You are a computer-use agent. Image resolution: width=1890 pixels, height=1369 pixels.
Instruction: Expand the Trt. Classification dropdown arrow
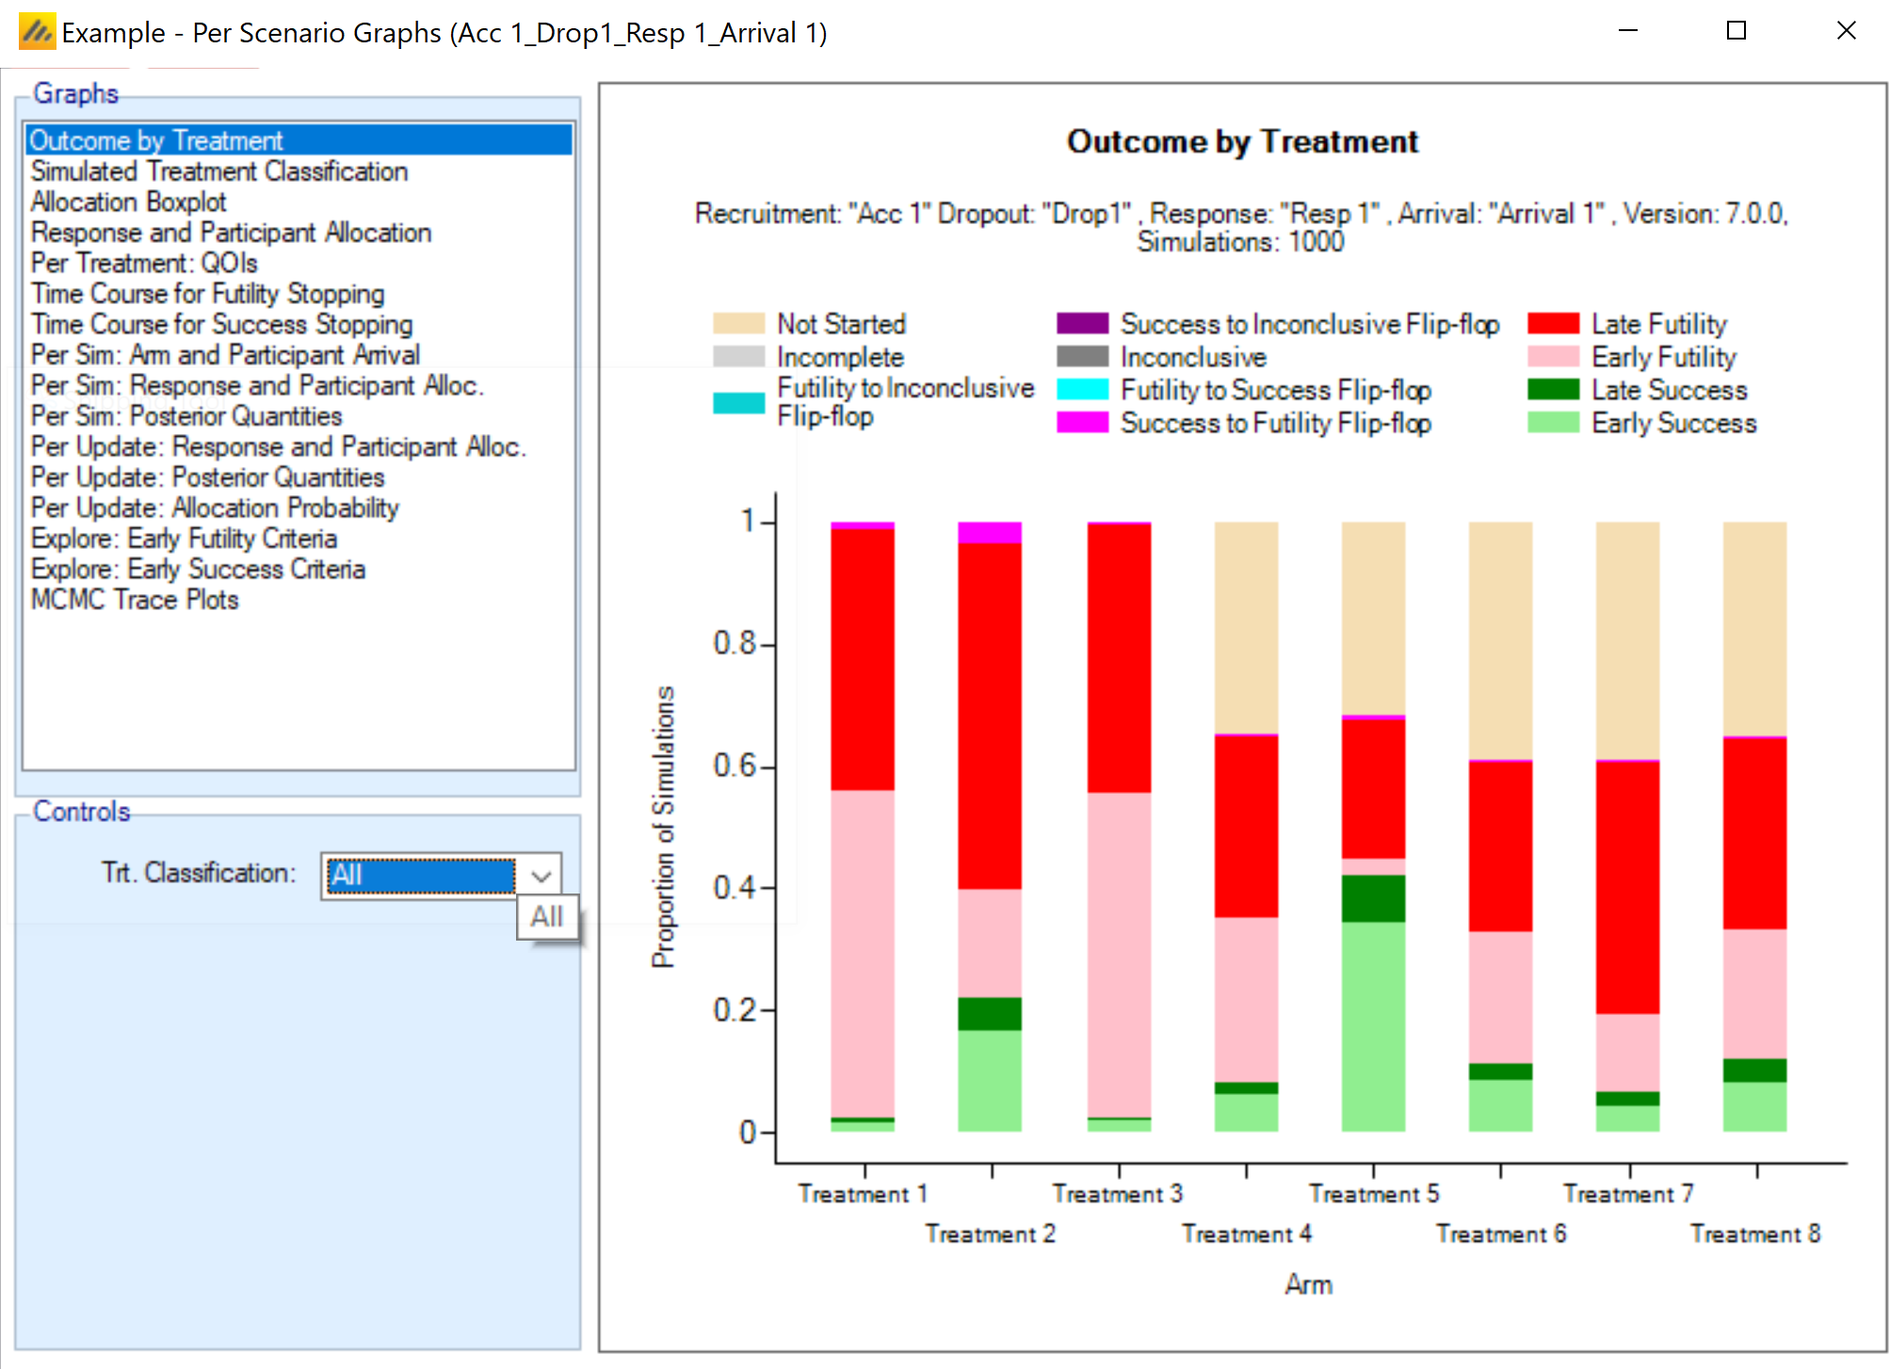click(x=541, y=876)
